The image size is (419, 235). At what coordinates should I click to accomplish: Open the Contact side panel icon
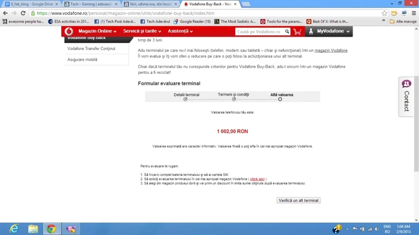tap(406, 97)
